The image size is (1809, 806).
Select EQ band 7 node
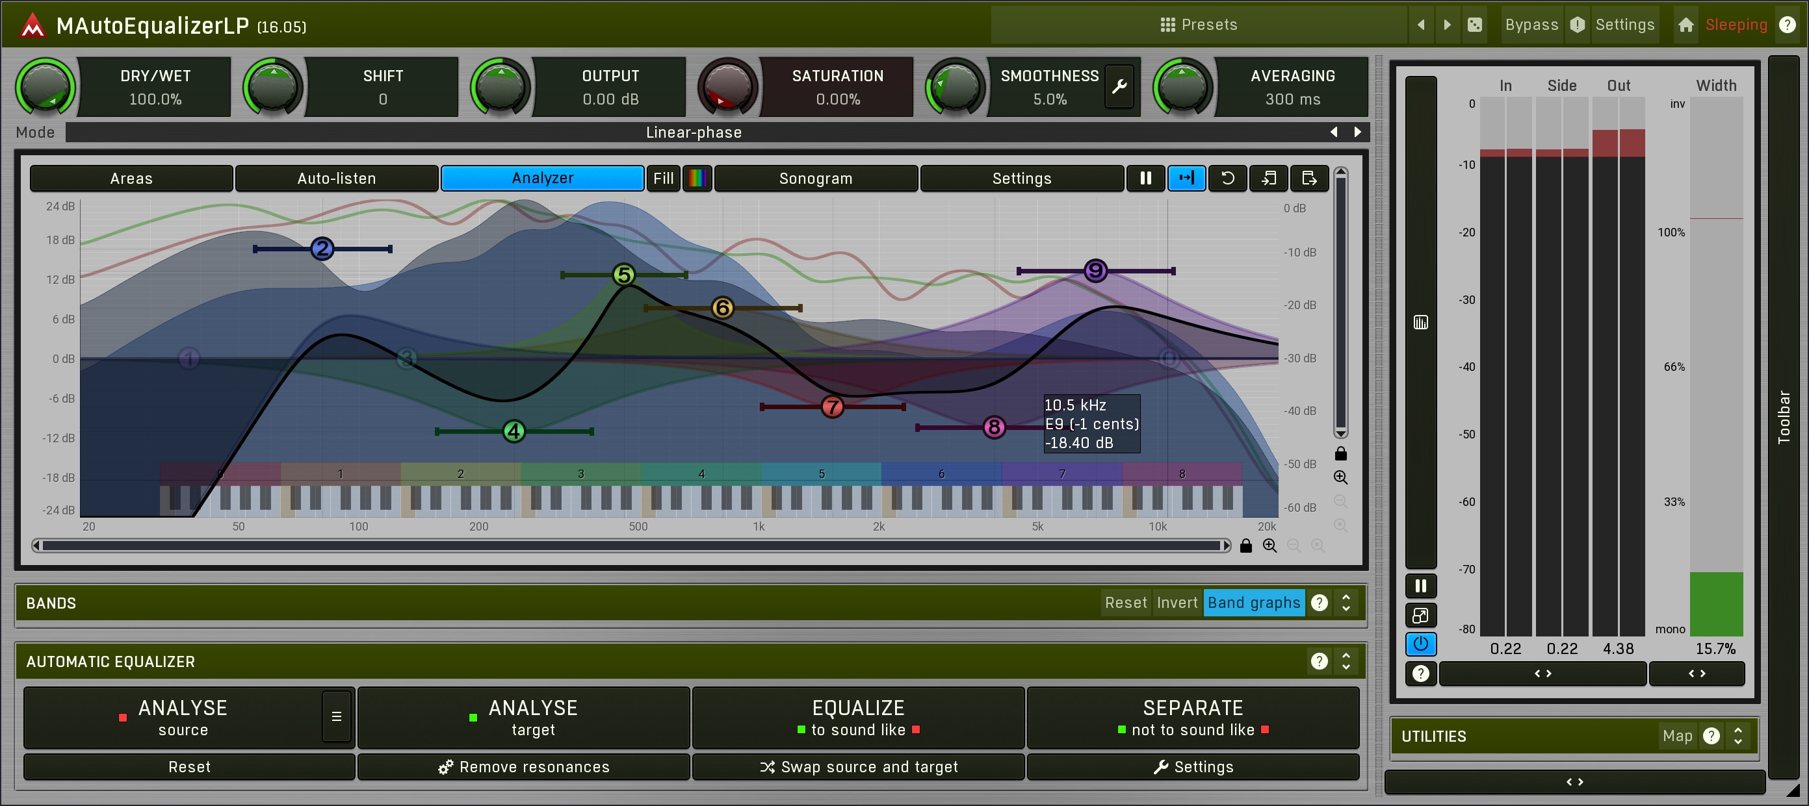[832, 406]
